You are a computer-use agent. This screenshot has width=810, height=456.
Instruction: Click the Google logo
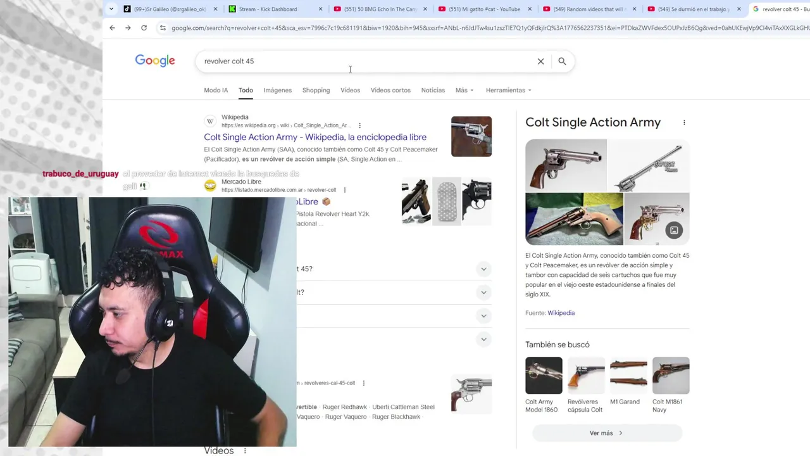pyautogui.click(x=155, y=61)
